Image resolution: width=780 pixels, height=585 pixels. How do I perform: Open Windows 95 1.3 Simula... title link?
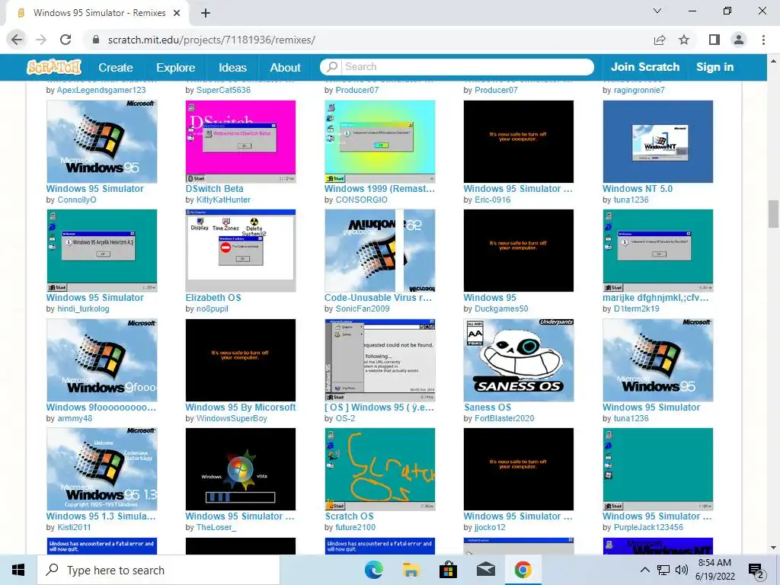click(101, 516)
